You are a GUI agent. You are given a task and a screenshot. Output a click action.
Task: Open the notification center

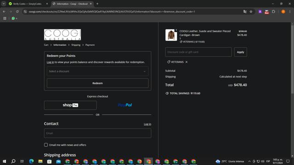click(288, 161)
